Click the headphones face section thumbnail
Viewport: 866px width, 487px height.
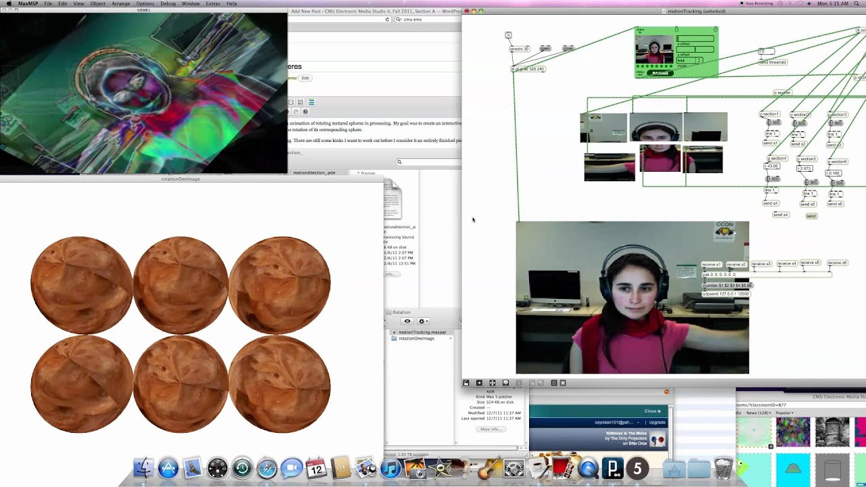pyautogui.click(x=656, y=127)
